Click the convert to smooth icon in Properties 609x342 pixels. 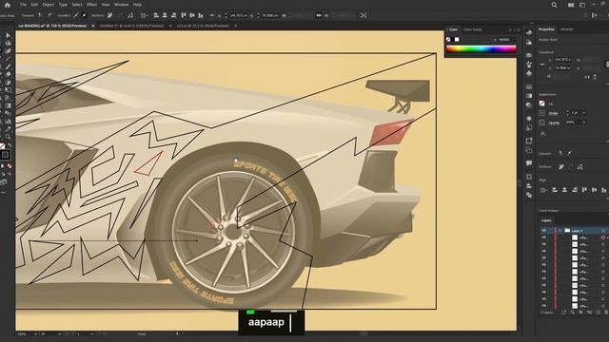tap(570, 154)
